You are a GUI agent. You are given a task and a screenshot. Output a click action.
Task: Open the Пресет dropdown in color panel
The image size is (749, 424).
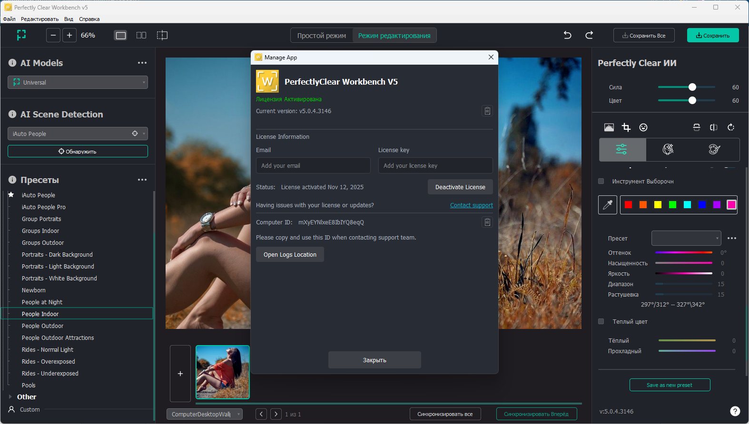pos(686,238)
